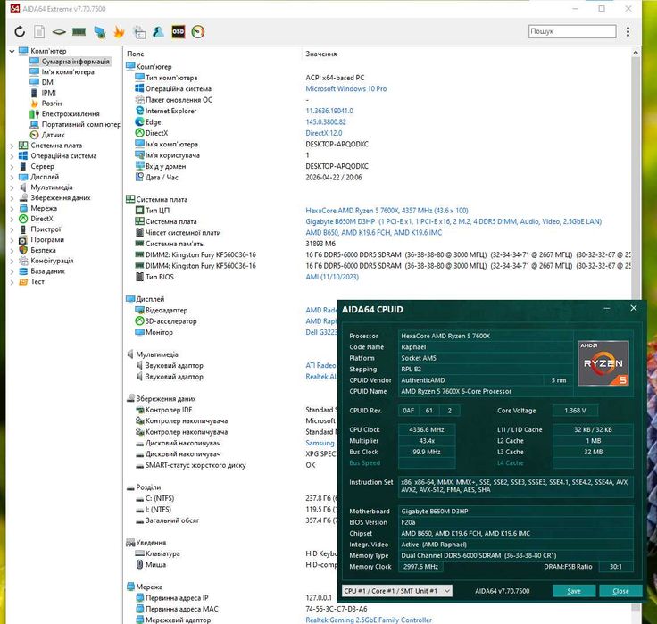Open the user profile toolbar icon
Screen dimensions: 657x624
[158, 32]
